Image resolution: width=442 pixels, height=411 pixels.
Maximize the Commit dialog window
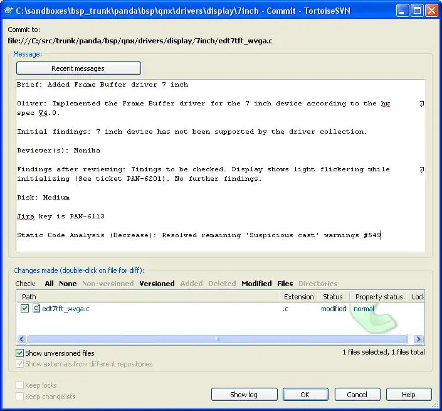point(417,11)
